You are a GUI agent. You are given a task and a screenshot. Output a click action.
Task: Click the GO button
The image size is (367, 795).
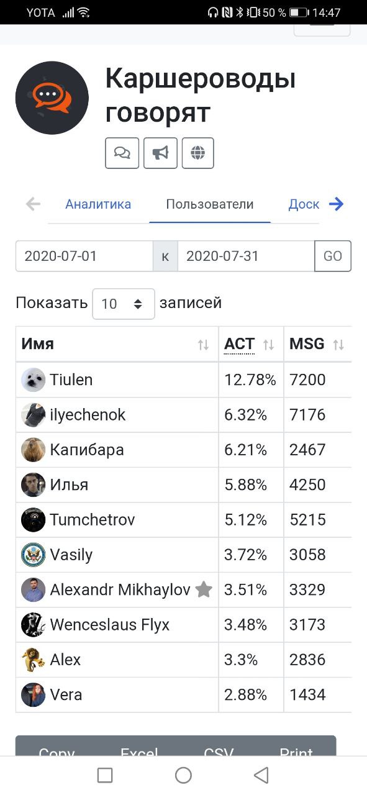pyautogui.click(x=333, y=256)
